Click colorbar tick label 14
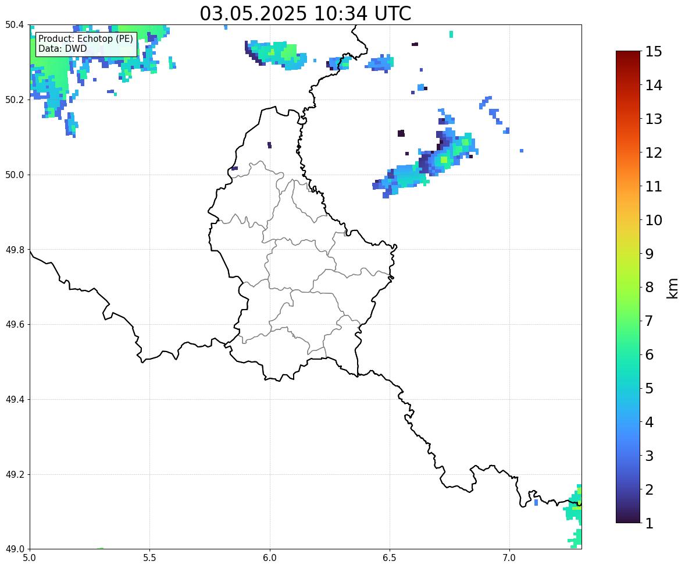The height and width of the screenshot is (568, 685). pos(654,85)
